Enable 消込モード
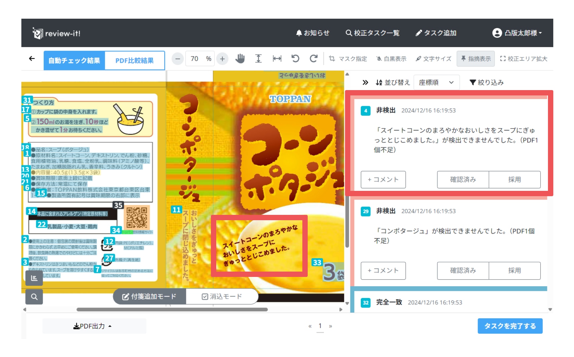Image resolution: width=574 pixels, height=357 pixels. pos(222,297)
